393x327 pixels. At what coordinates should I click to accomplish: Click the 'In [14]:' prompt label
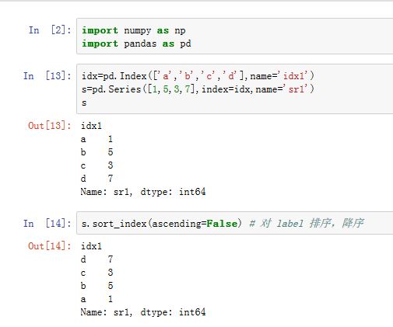(47, 223)
